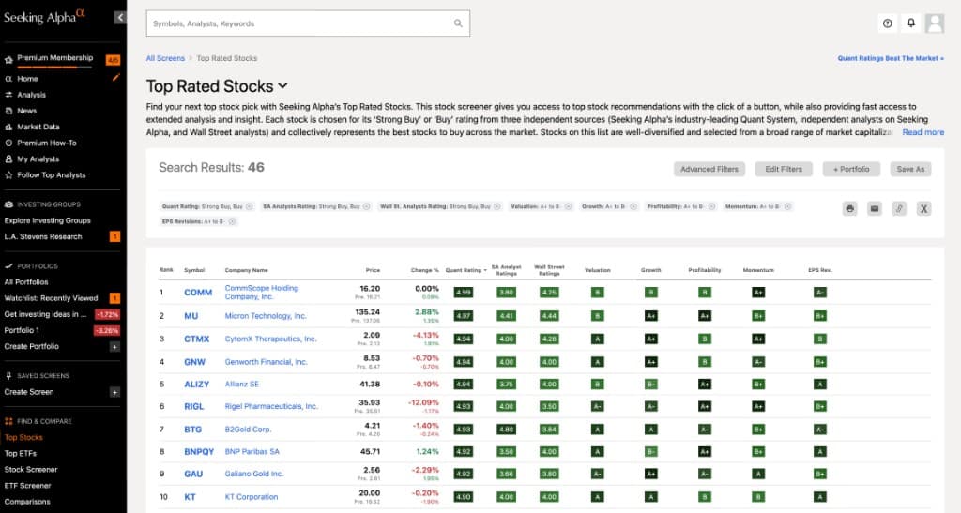Remove the Profitability filter chip
Screen dimensions: 961x513
(x=711, y=207)
